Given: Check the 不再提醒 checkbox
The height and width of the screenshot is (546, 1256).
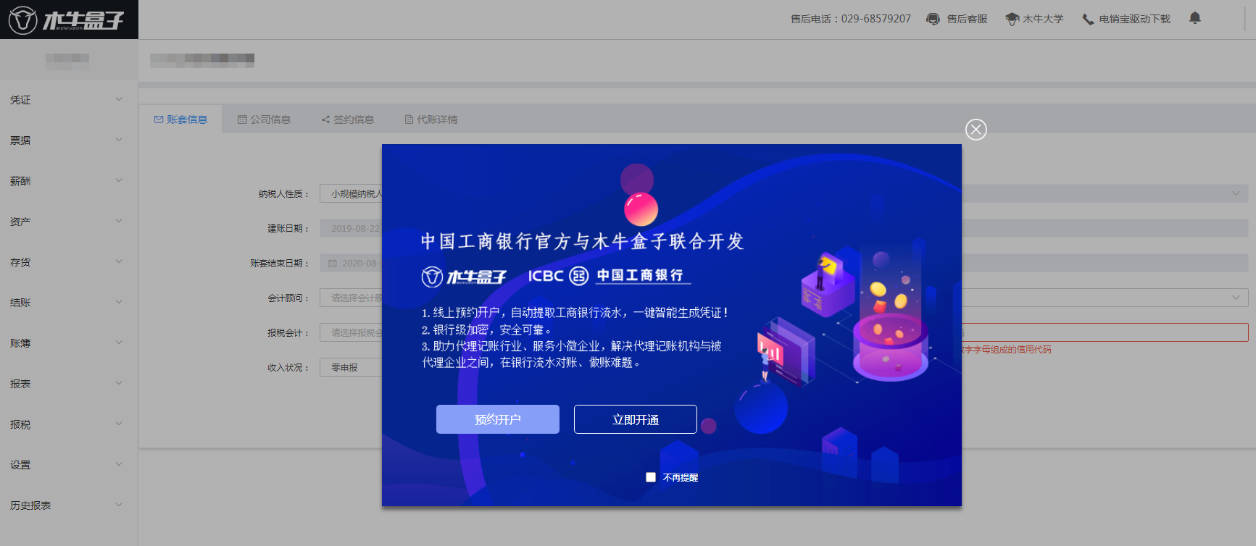Looking at the screenshot, I should point(651,477).
